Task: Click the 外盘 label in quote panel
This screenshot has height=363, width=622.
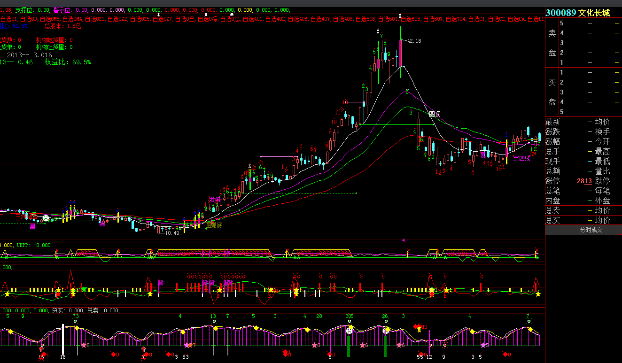Action: pyautogui.click(x=603, y=201)
